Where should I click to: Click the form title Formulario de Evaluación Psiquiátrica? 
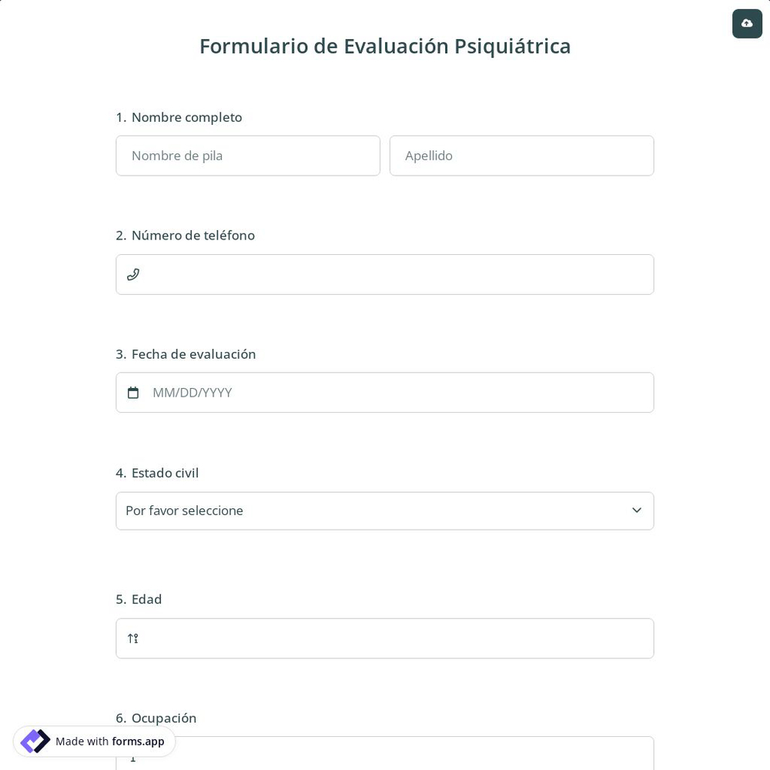tap(385, 46)
